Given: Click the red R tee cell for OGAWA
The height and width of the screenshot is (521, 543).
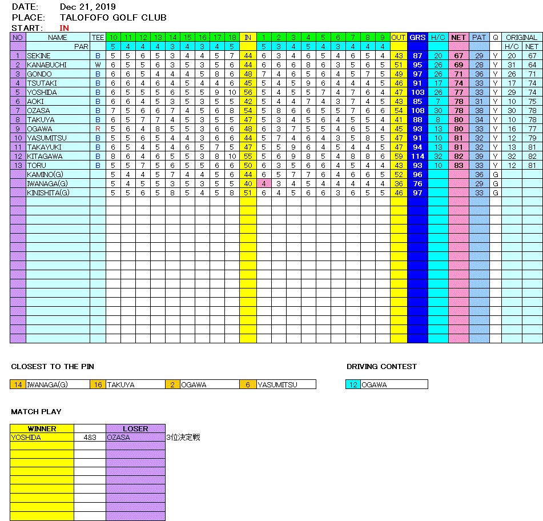Looking at the screenshot, I should pos(98,129).
